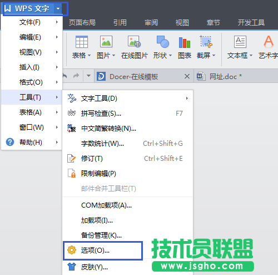Switch to the 章节 ribbon tab
The height and width of the screenshot is (275, 278).
click(x=214, y=23)
